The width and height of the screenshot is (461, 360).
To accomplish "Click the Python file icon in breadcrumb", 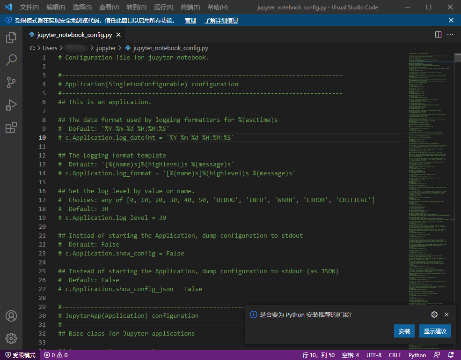I will [128, 48].
